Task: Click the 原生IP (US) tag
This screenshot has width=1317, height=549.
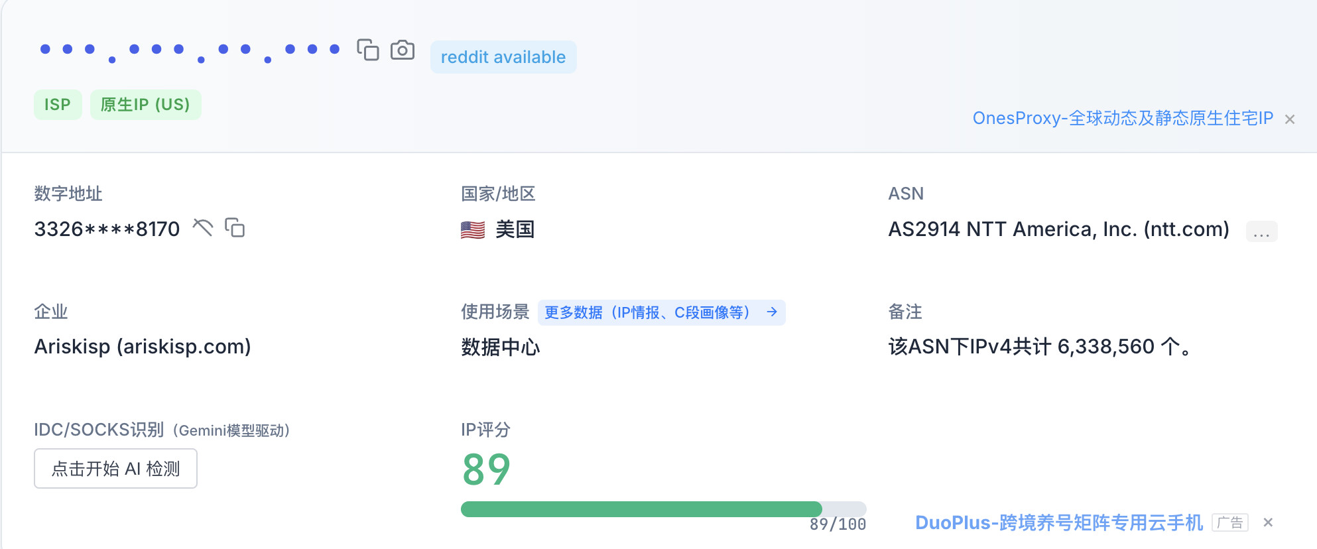Action: 145,105
